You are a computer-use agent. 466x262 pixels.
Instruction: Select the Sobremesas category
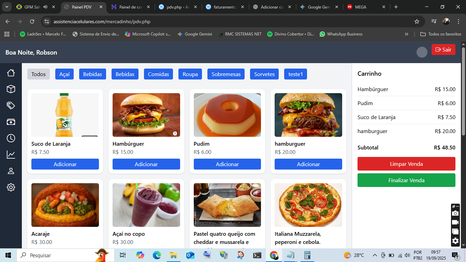(226, 74)
